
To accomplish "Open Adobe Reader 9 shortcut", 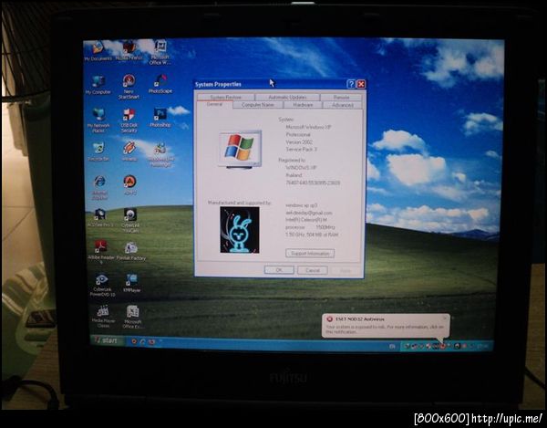I will pyautogui.click(x=101, y=251).
